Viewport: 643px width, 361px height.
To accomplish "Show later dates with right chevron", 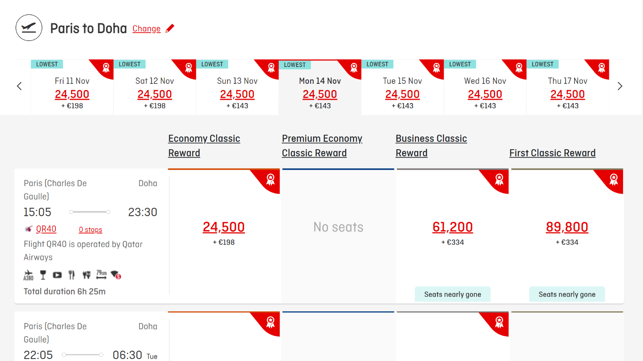I will point(620,86).
